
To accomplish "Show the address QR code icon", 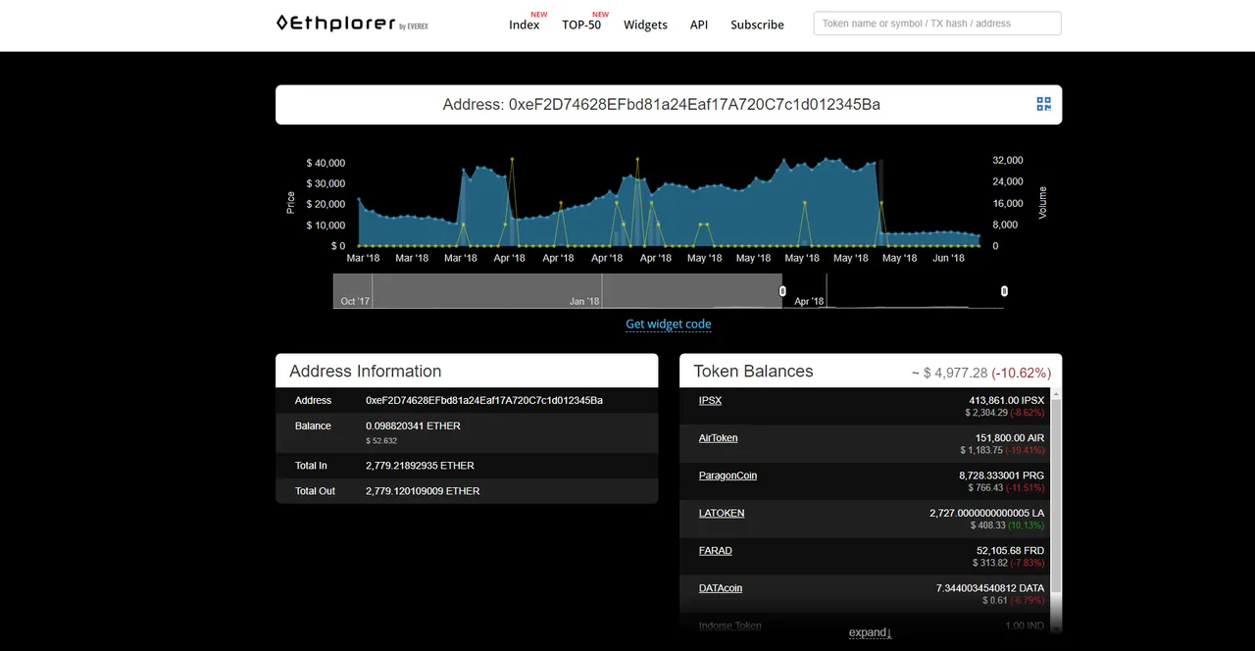I will 1043,104.
